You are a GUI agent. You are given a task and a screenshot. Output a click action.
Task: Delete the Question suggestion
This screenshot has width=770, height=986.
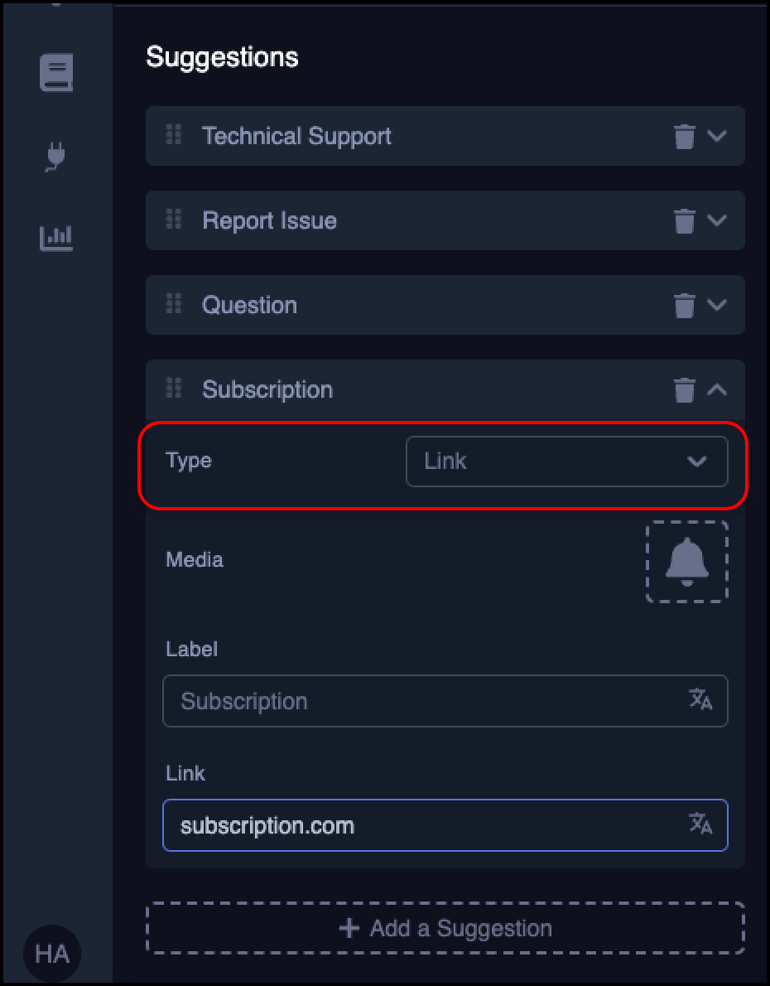click(683, 305)
